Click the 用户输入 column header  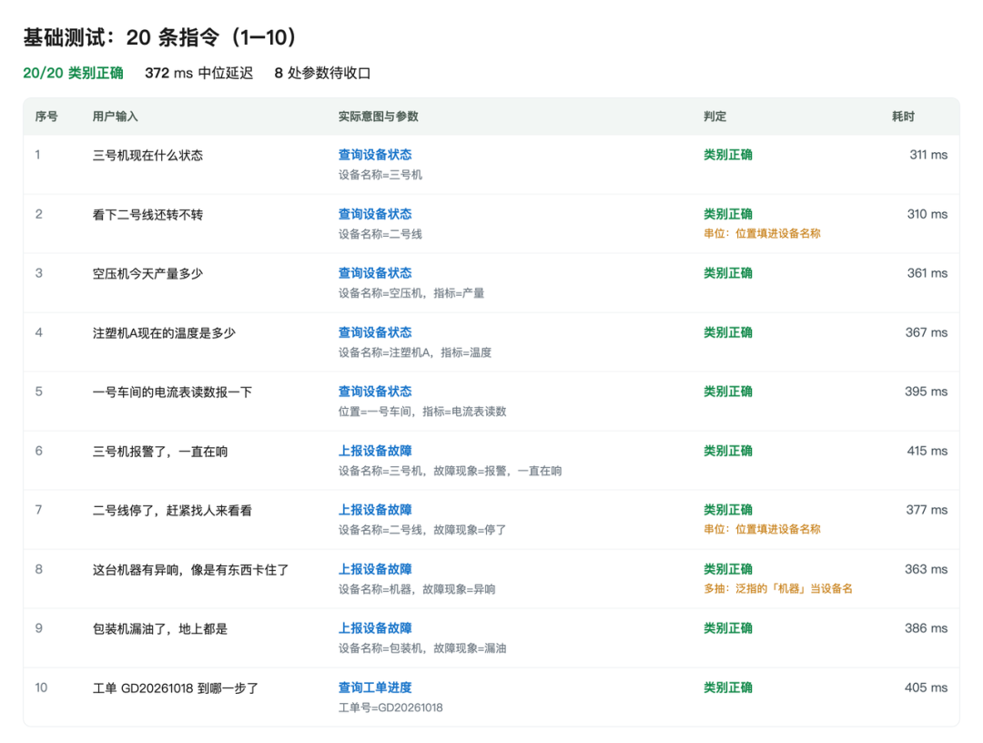click(116, 117)
